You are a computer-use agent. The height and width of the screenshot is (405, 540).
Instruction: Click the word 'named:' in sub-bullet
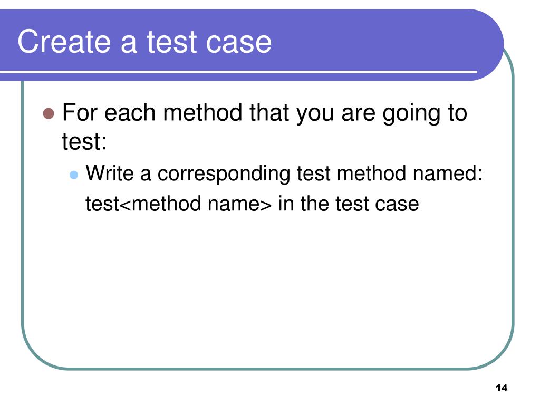coord(448,173)
